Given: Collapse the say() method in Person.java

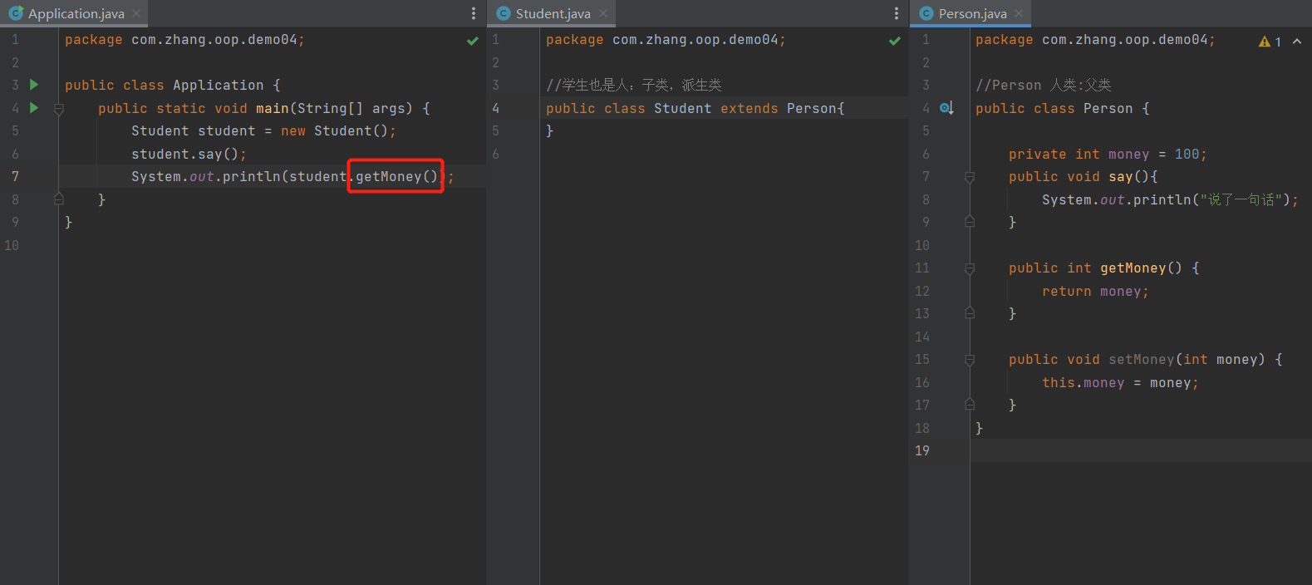Looking at the screenshot, I should click(970, 177).
